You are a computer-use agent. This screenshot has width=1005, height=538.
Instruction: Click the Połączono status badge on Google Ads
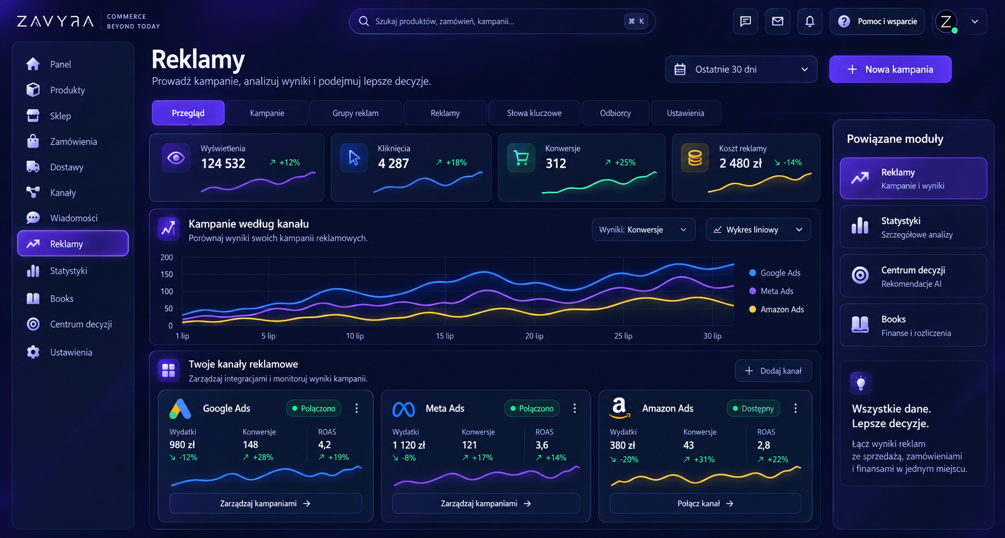pyautogui.click(x=313, y=408)
